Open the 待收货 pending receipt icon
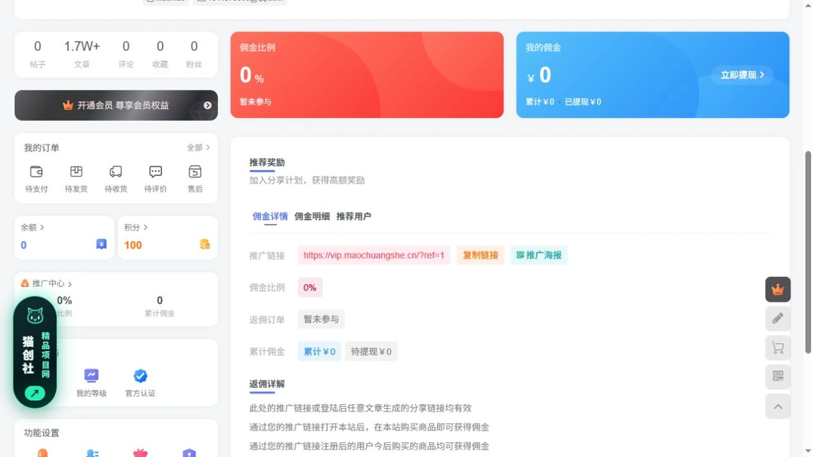This screenshot has height=457, width=813. coord(116,172)
